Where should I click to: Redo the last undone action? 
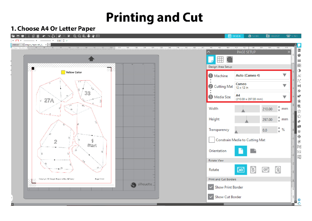click(49, 36)
